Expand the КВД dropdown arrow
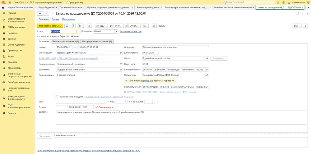Screen dimensions: 311x154 126,102
